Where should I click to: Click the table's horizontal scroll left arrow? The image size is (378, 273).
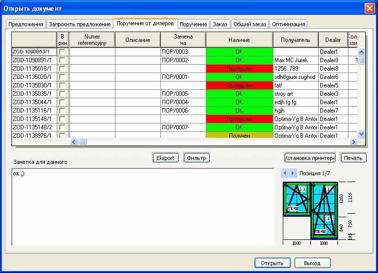pyautogui.click(x=74, y=142)
